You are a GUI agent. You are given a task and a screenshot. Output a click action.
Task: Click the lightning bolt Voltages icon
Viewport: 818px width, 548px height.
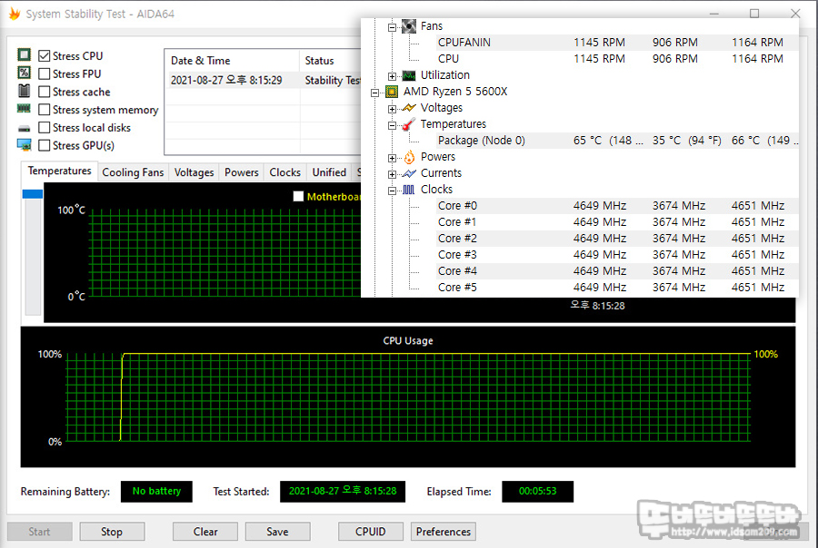coord(409,108)
